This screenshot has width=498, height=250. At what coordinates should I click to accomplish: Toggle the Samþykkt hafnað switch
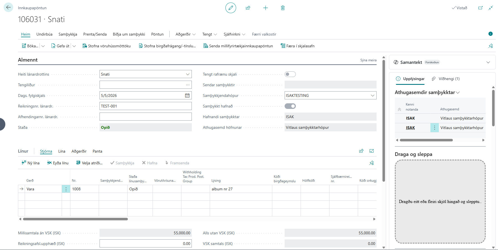[x=290, y=106]
